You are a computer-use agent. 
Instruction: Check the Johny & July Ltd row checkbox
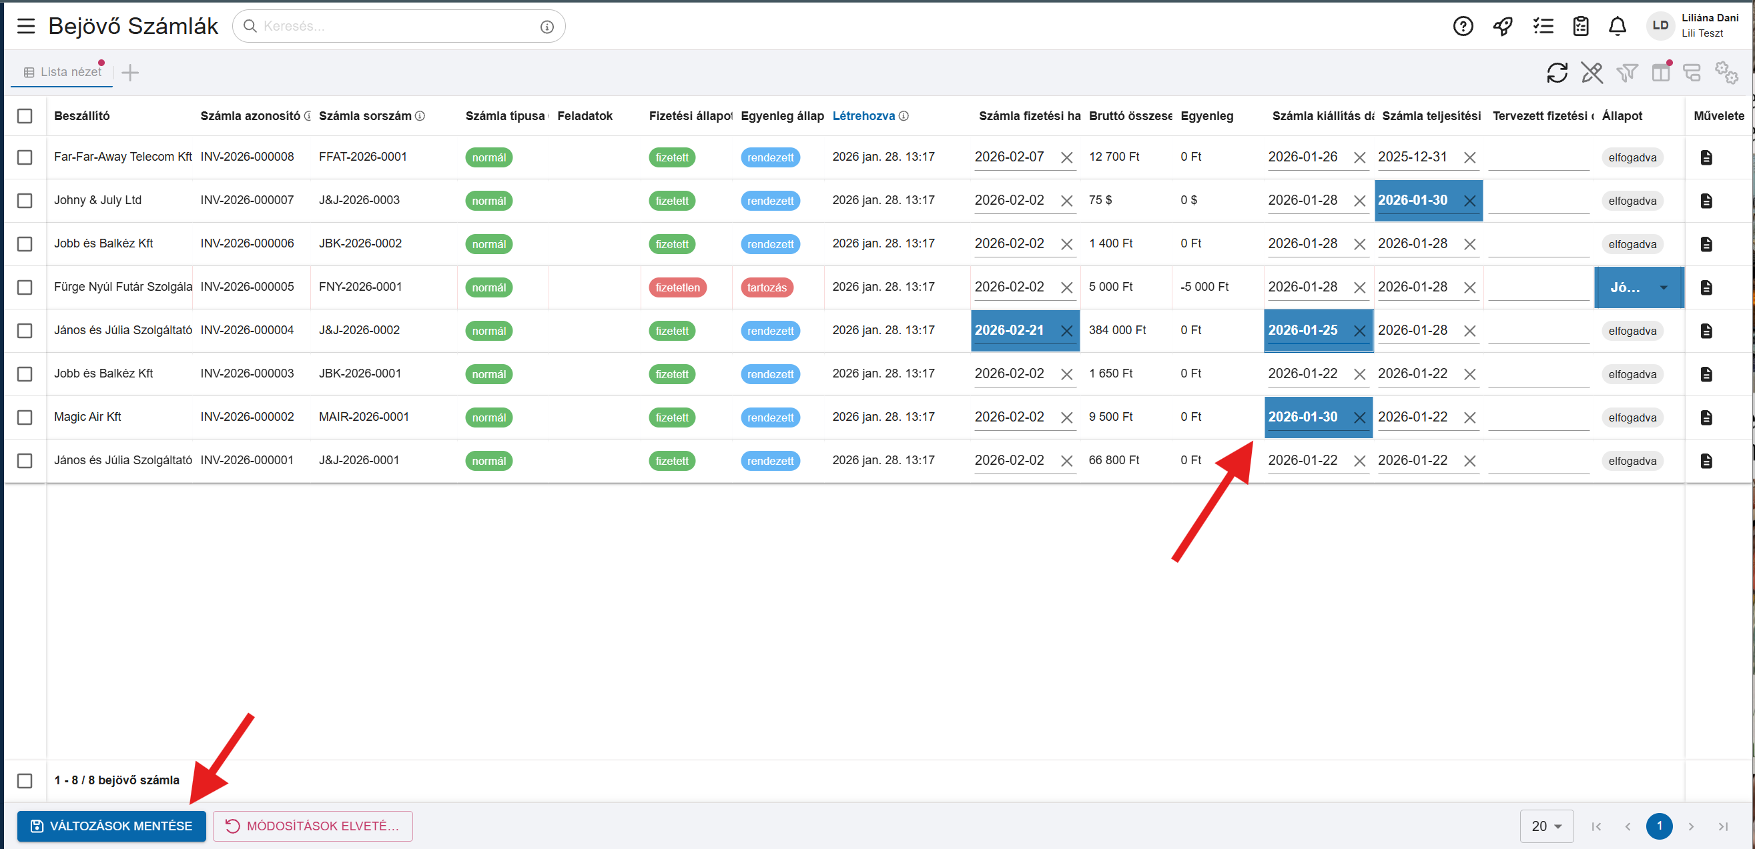tap(25, 200)
